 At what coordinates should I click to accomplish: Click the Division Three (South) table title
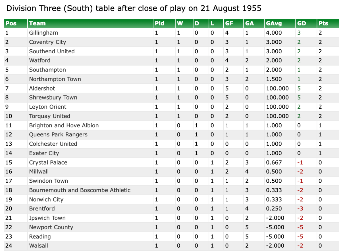pyautogui.click(x=134, y=9)
